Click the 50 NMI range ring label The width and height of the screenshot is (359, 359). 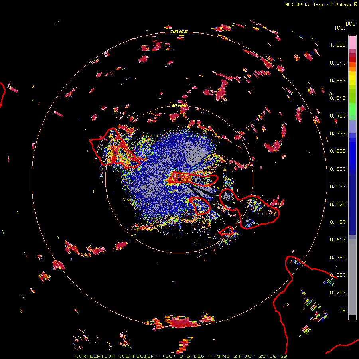click(179, 106)
